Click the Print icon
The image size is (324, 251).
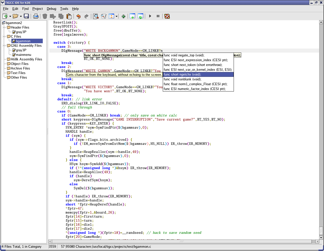coord(36,16)
